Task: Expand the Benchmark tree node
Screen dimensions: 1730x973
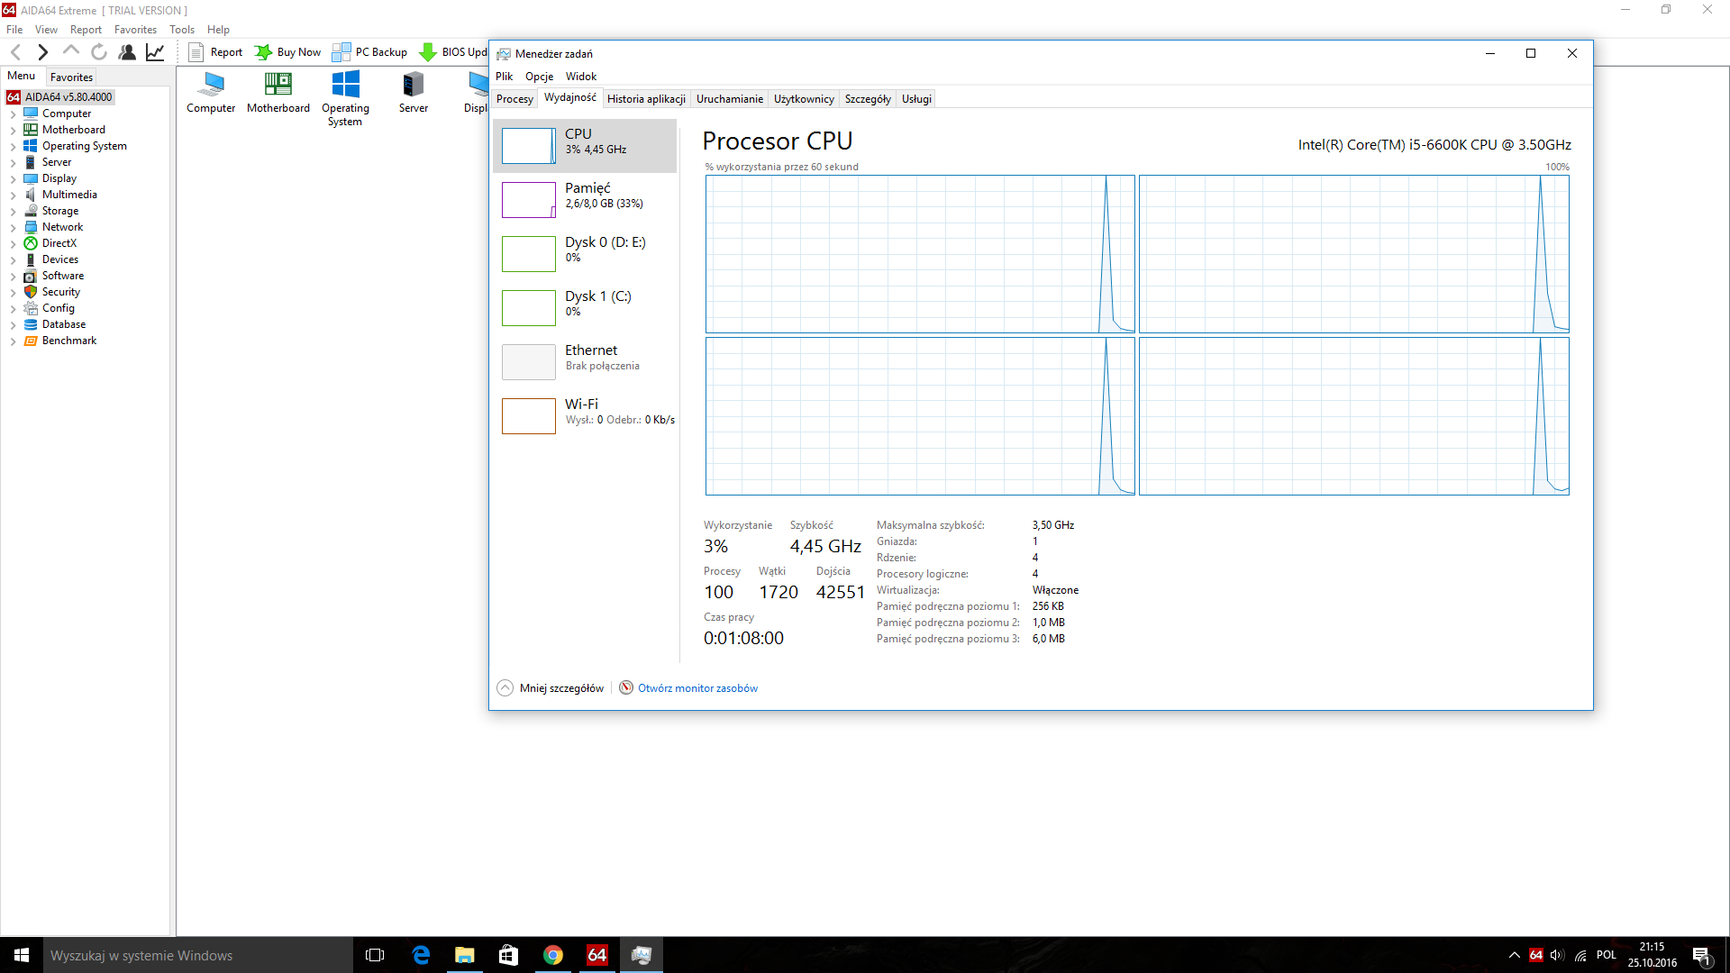Action: [x=13, y=341]
